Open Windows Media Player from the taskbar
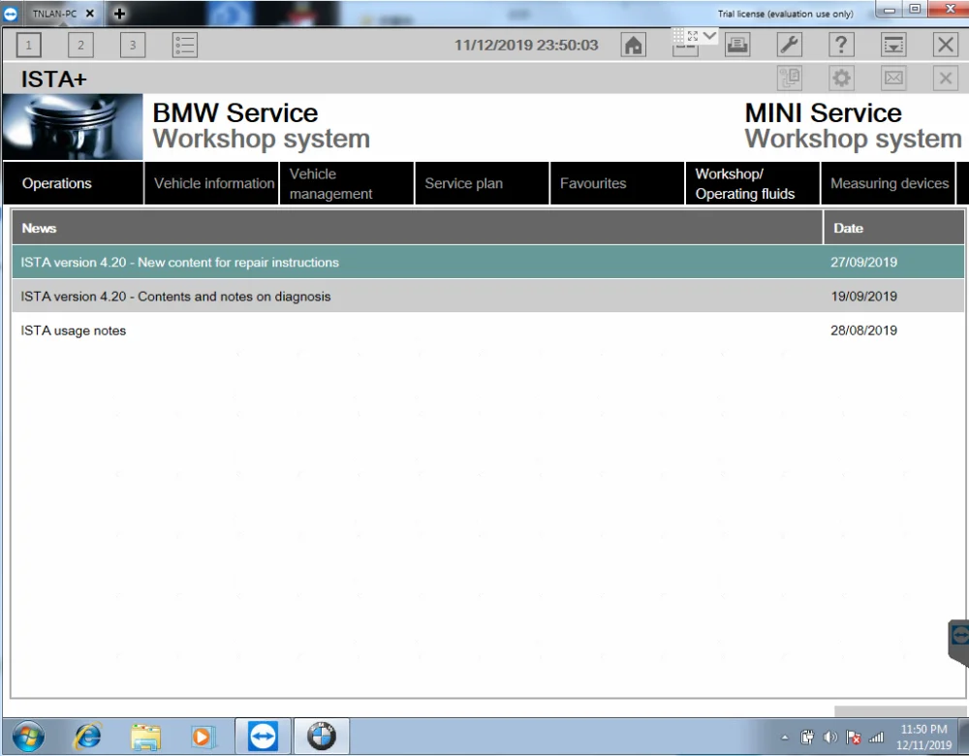 click(x=203, y=737)
